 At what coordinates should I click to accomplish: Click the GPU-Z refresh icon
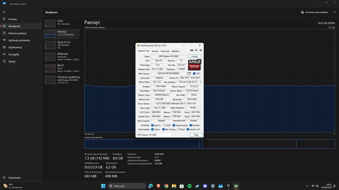(x=196, y=50)
